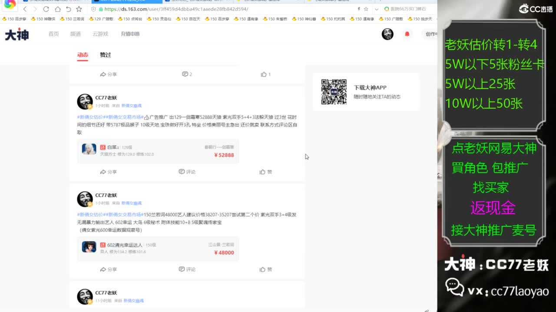This screenshot has width=556, height=312.
Task: Click the forward navigation arrow
Action: (x=35, y=9)
